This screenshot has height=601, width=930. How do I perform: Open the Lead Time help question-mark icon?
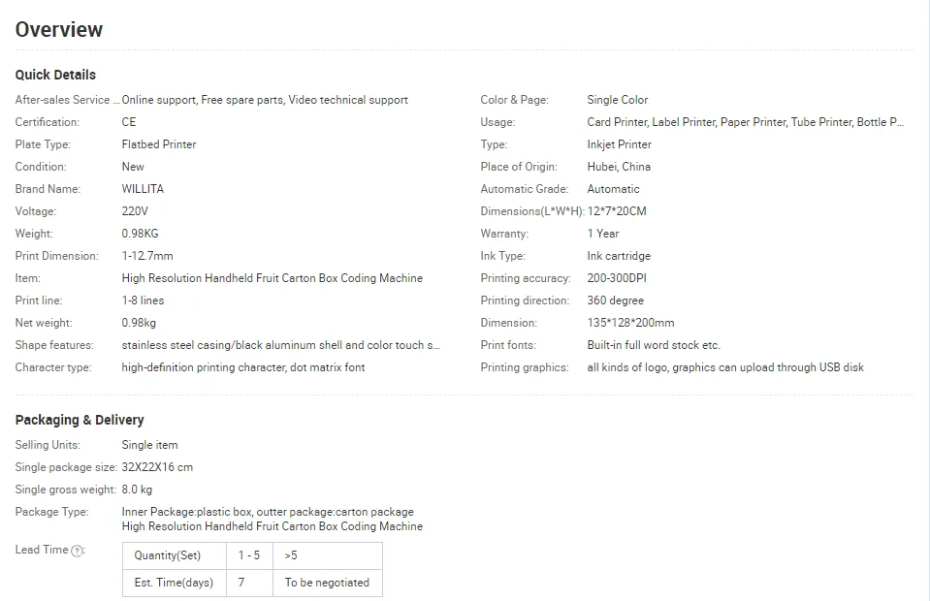pyautogui.click(x=78, y=551)
